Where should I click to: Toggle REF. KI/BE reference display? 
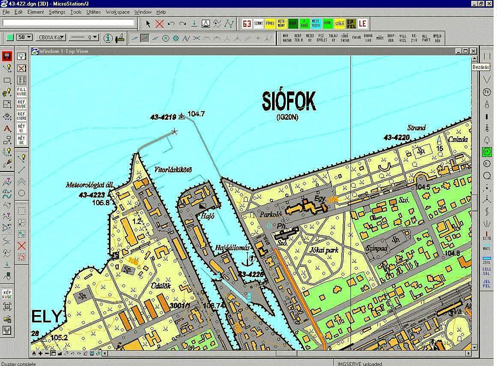(21, 104)
